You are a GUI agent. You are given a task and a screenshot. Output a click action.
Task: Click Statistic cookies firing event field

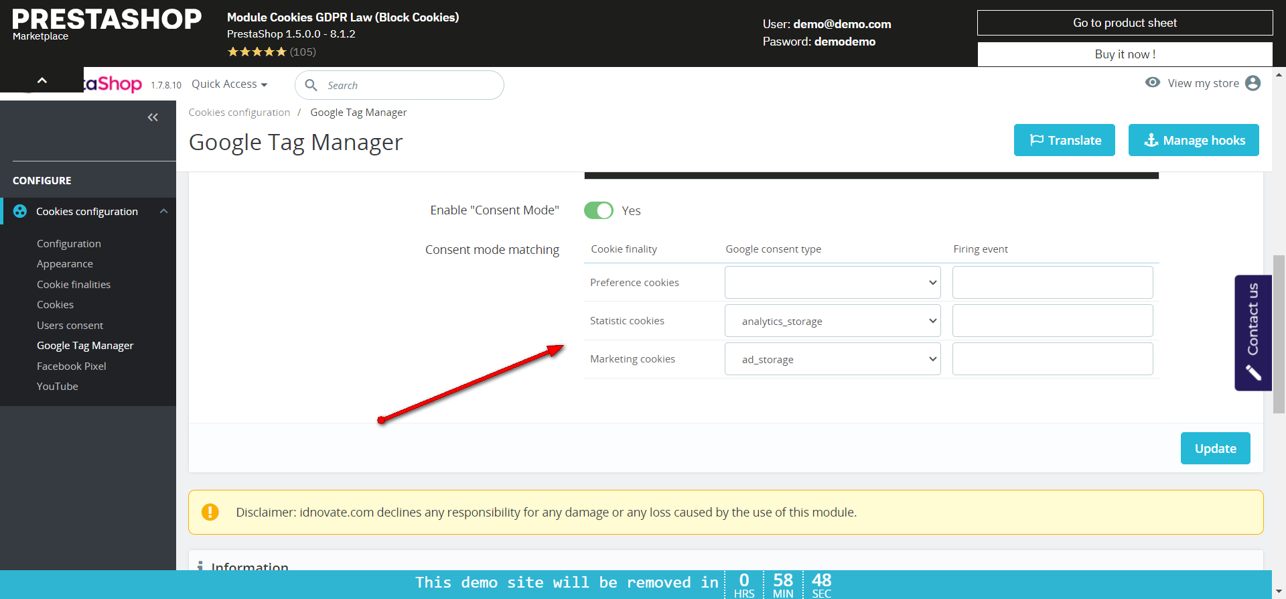pos(1053,321)
